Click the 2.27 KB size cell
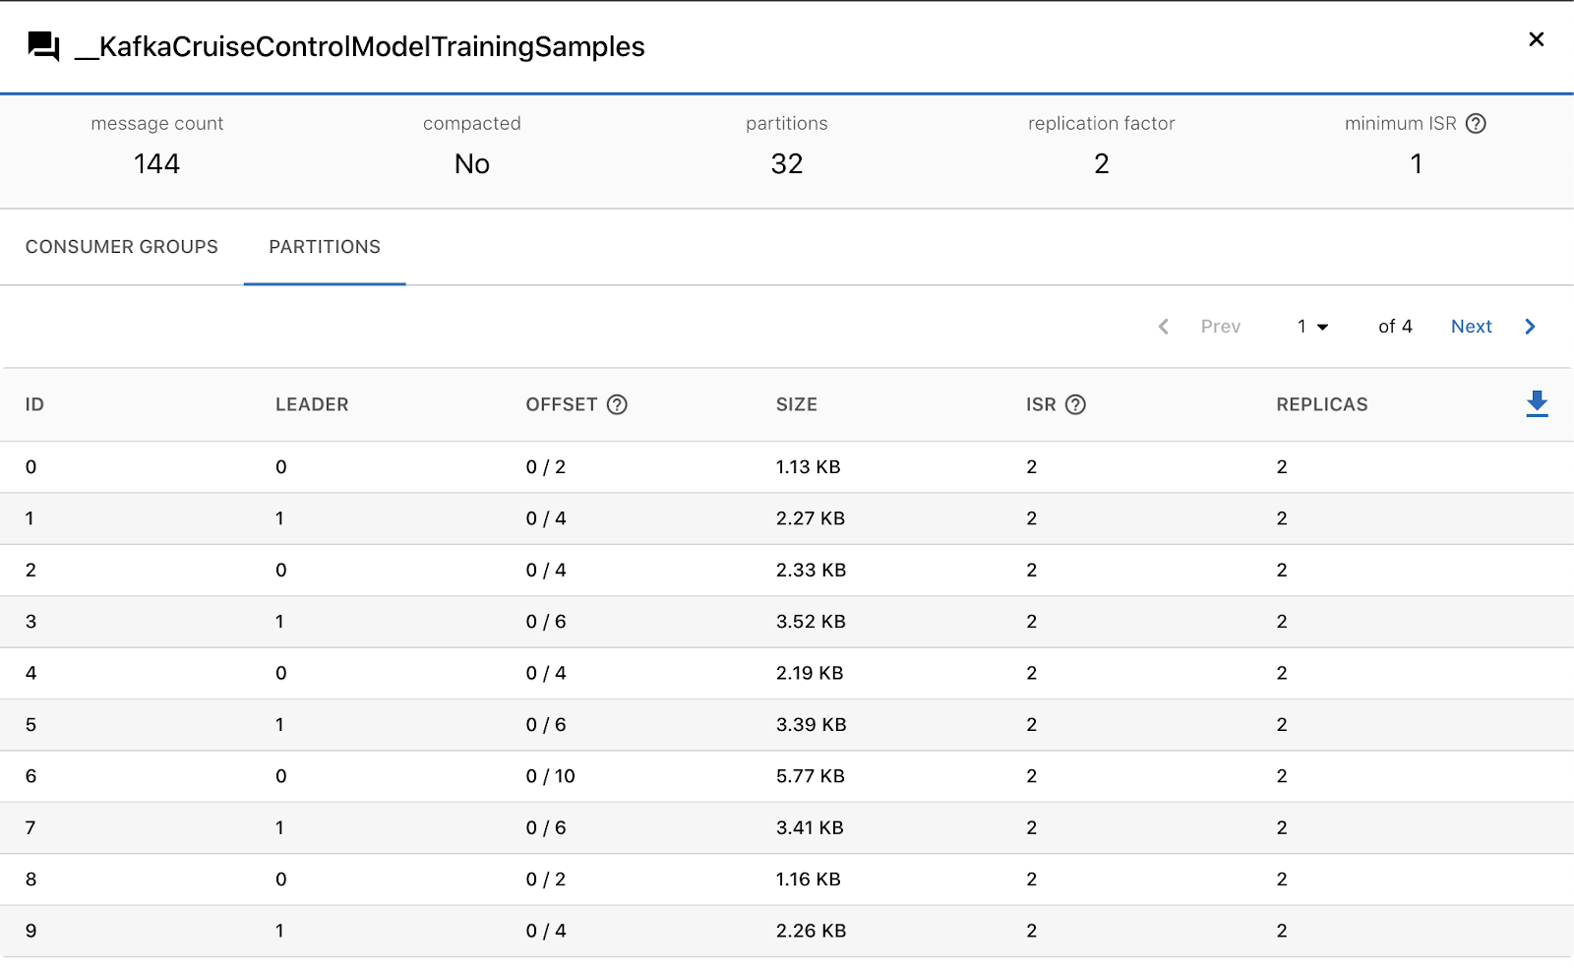 [811, 518]
